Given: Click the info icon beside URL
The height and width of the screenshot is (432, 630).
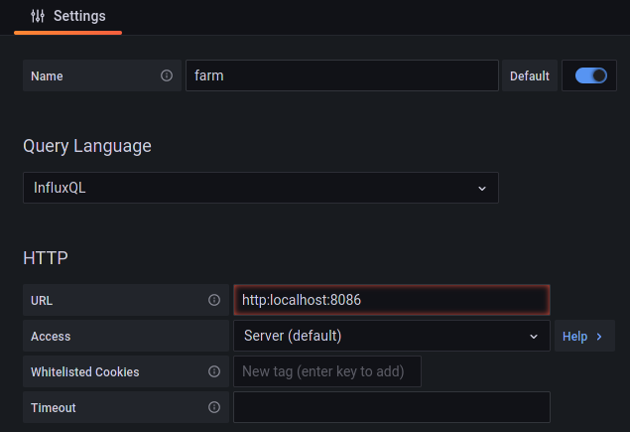Looking at the screenshot, I should click(214, 300).
